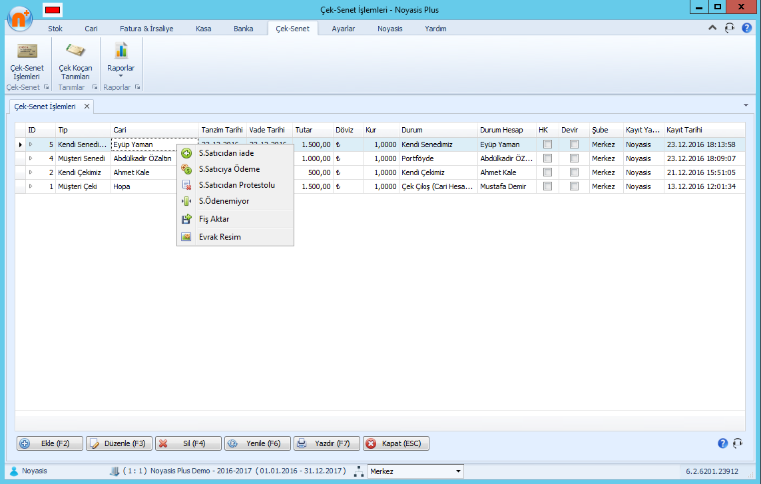Viewport: 761px width, 484px height.
Task: Expand row ID 1 Müşteri Çeki
Action: click(x=31, y=186)
